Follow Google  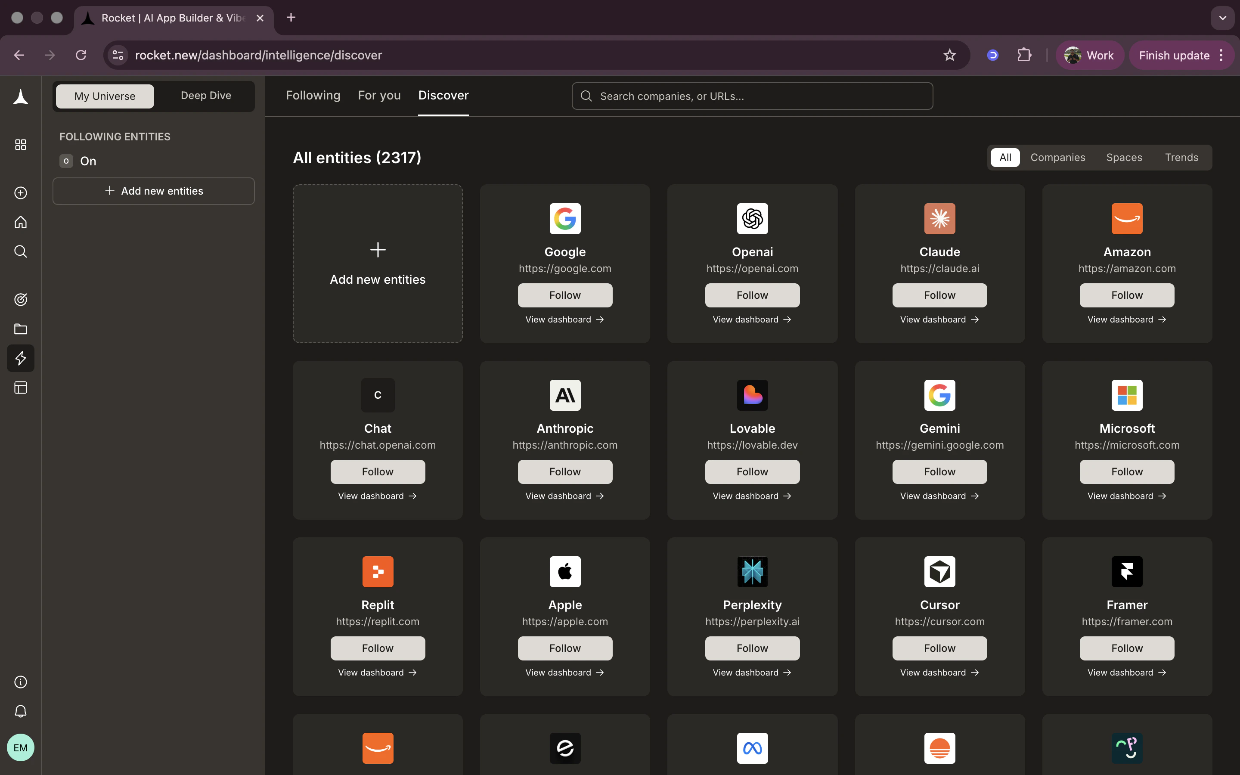click(x=564, y=295)
